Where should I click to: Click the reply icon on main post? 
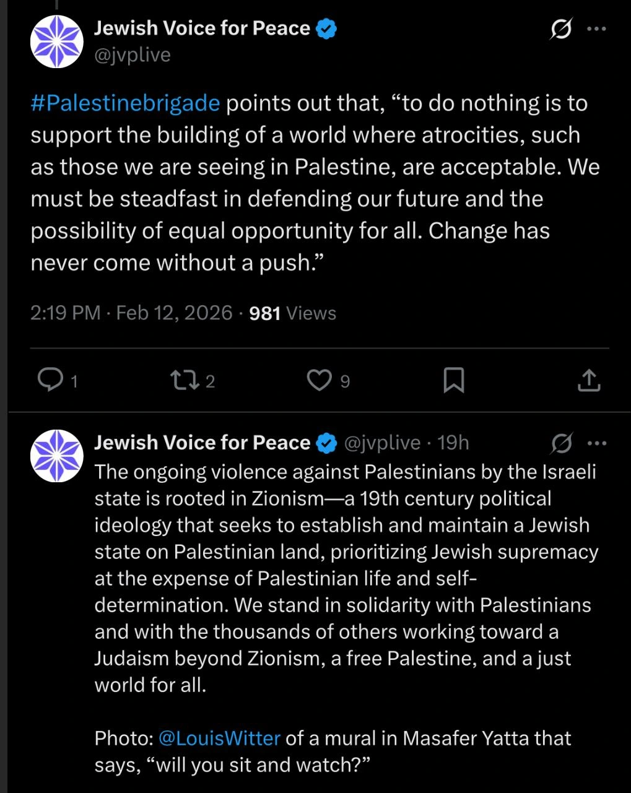click(x=51, y=379)
